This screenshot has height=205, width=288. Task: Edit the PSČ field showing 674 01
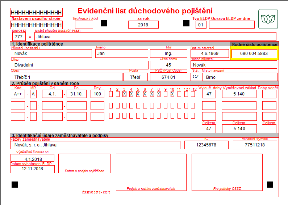(x=168, y=77)
